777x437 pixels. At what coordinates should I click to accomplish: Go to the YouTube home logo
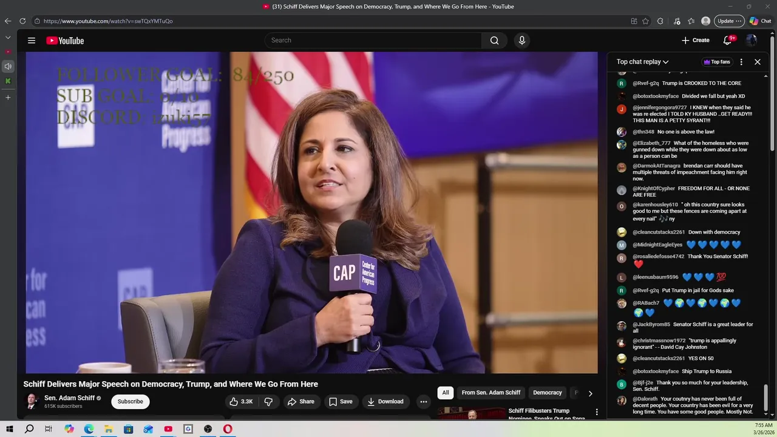(65, 41)
